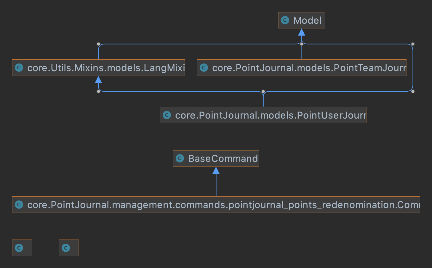Select the pointjournal_points_redenomination Command node text
432x268 pixels.
223,205
